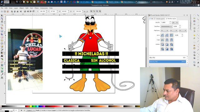Select the Spray tool
200x112 pixels.
(x=2, y=59)
